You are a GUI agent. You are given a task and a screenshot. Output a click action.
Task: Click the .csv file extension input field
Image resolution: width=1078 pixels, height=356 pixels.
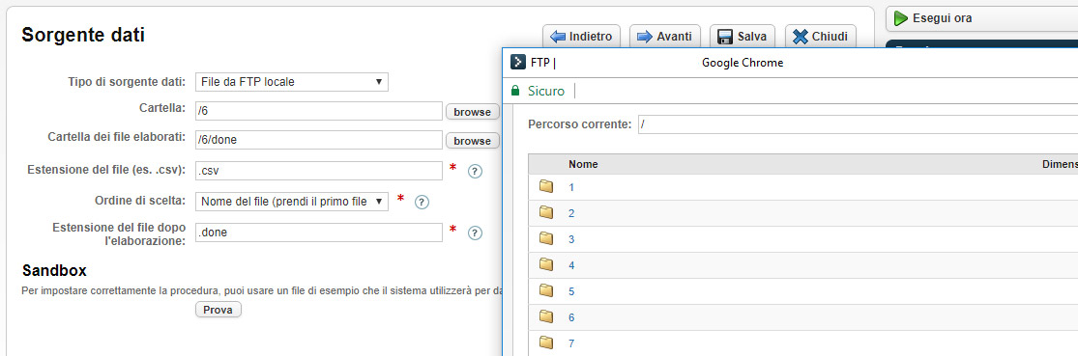(319, 171)
